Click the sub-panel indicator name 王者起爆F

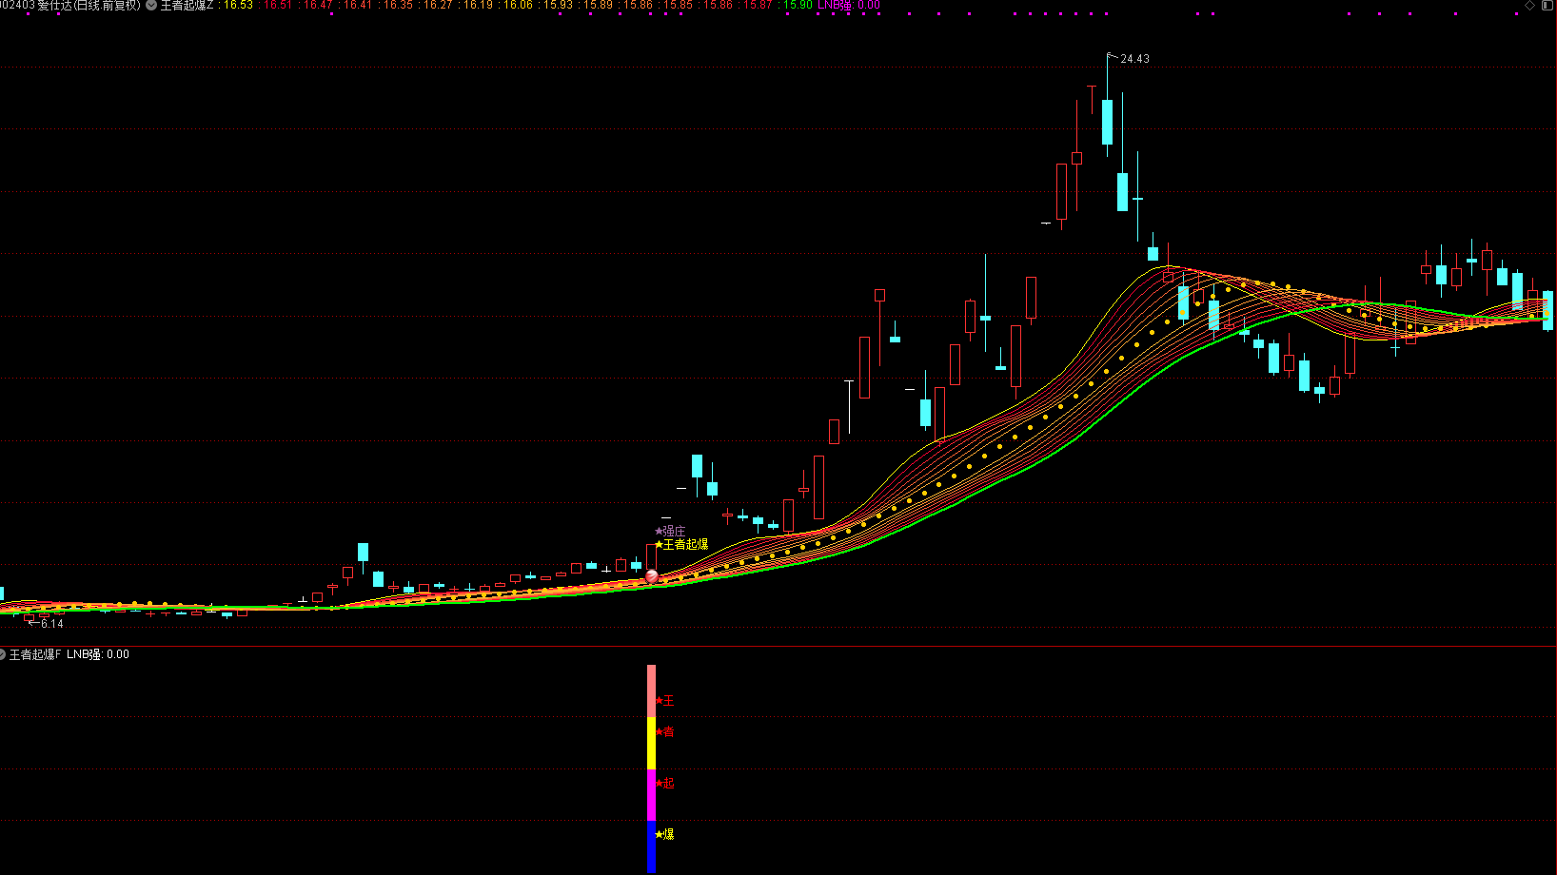[35, 654]
